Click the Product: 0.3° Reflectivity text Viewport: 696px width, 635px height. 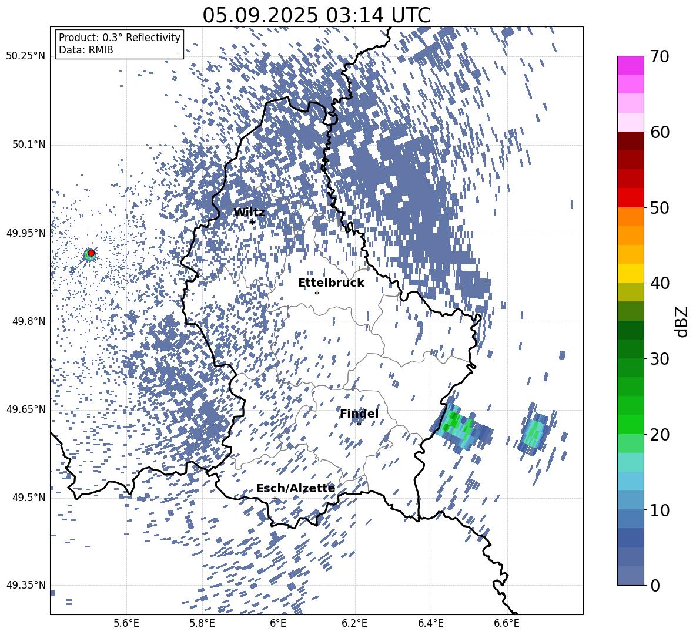pos(119,37)
